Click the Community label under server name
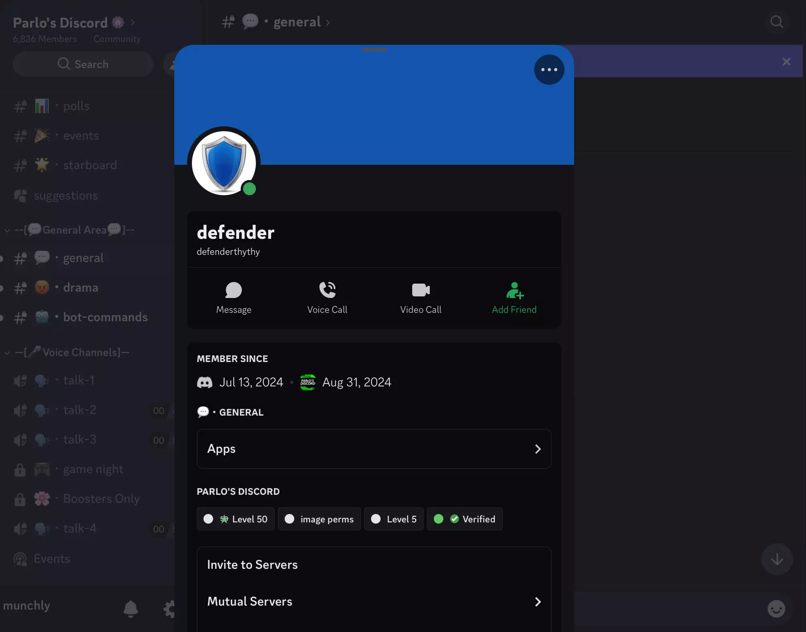 click(117, 39)
